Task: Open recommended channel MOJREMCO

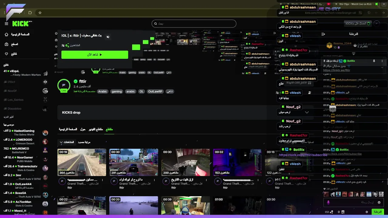Action: pyautogui.click(x=26, y=150)
